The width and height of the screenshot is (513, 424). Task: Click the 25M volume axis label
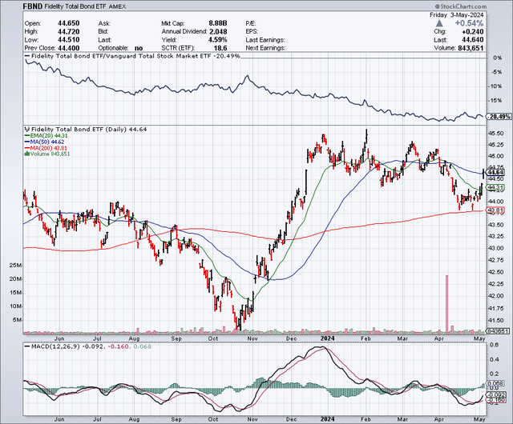[15, 266]
